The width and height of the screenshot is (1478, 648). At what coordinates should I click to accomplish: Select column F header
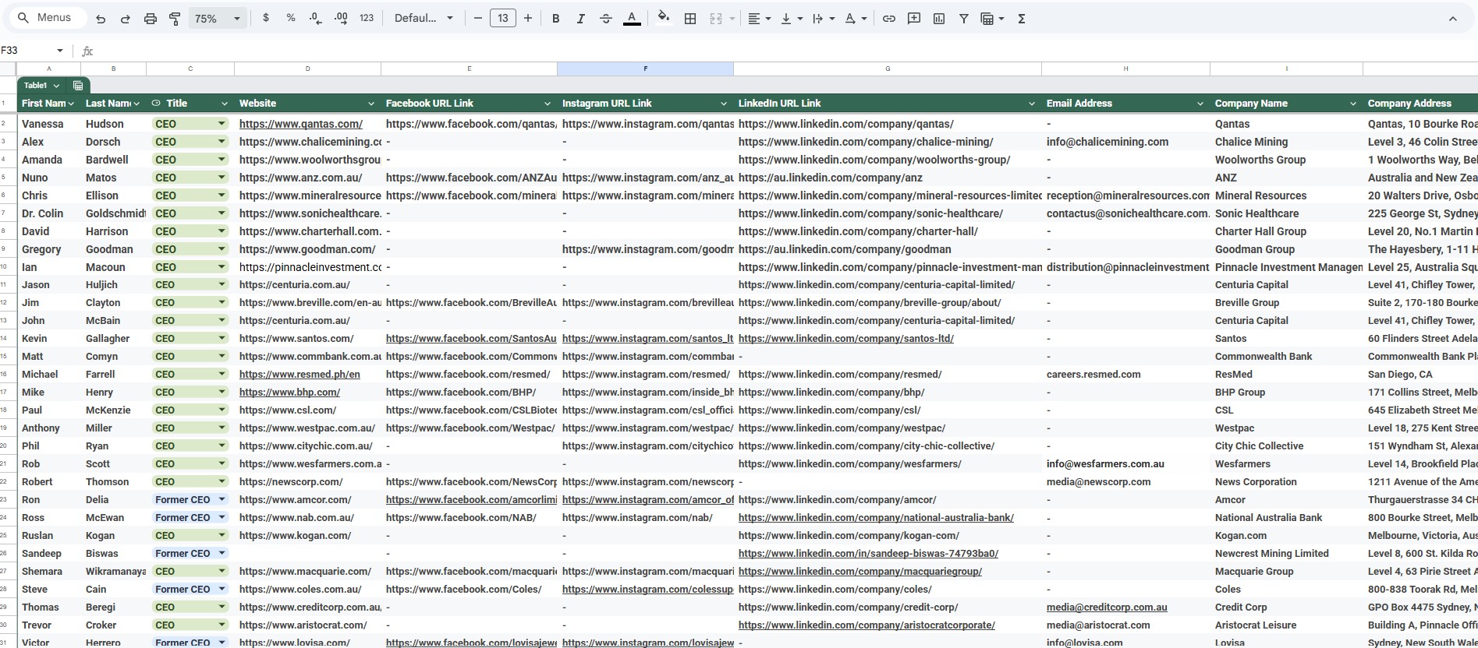pos(645,69)
